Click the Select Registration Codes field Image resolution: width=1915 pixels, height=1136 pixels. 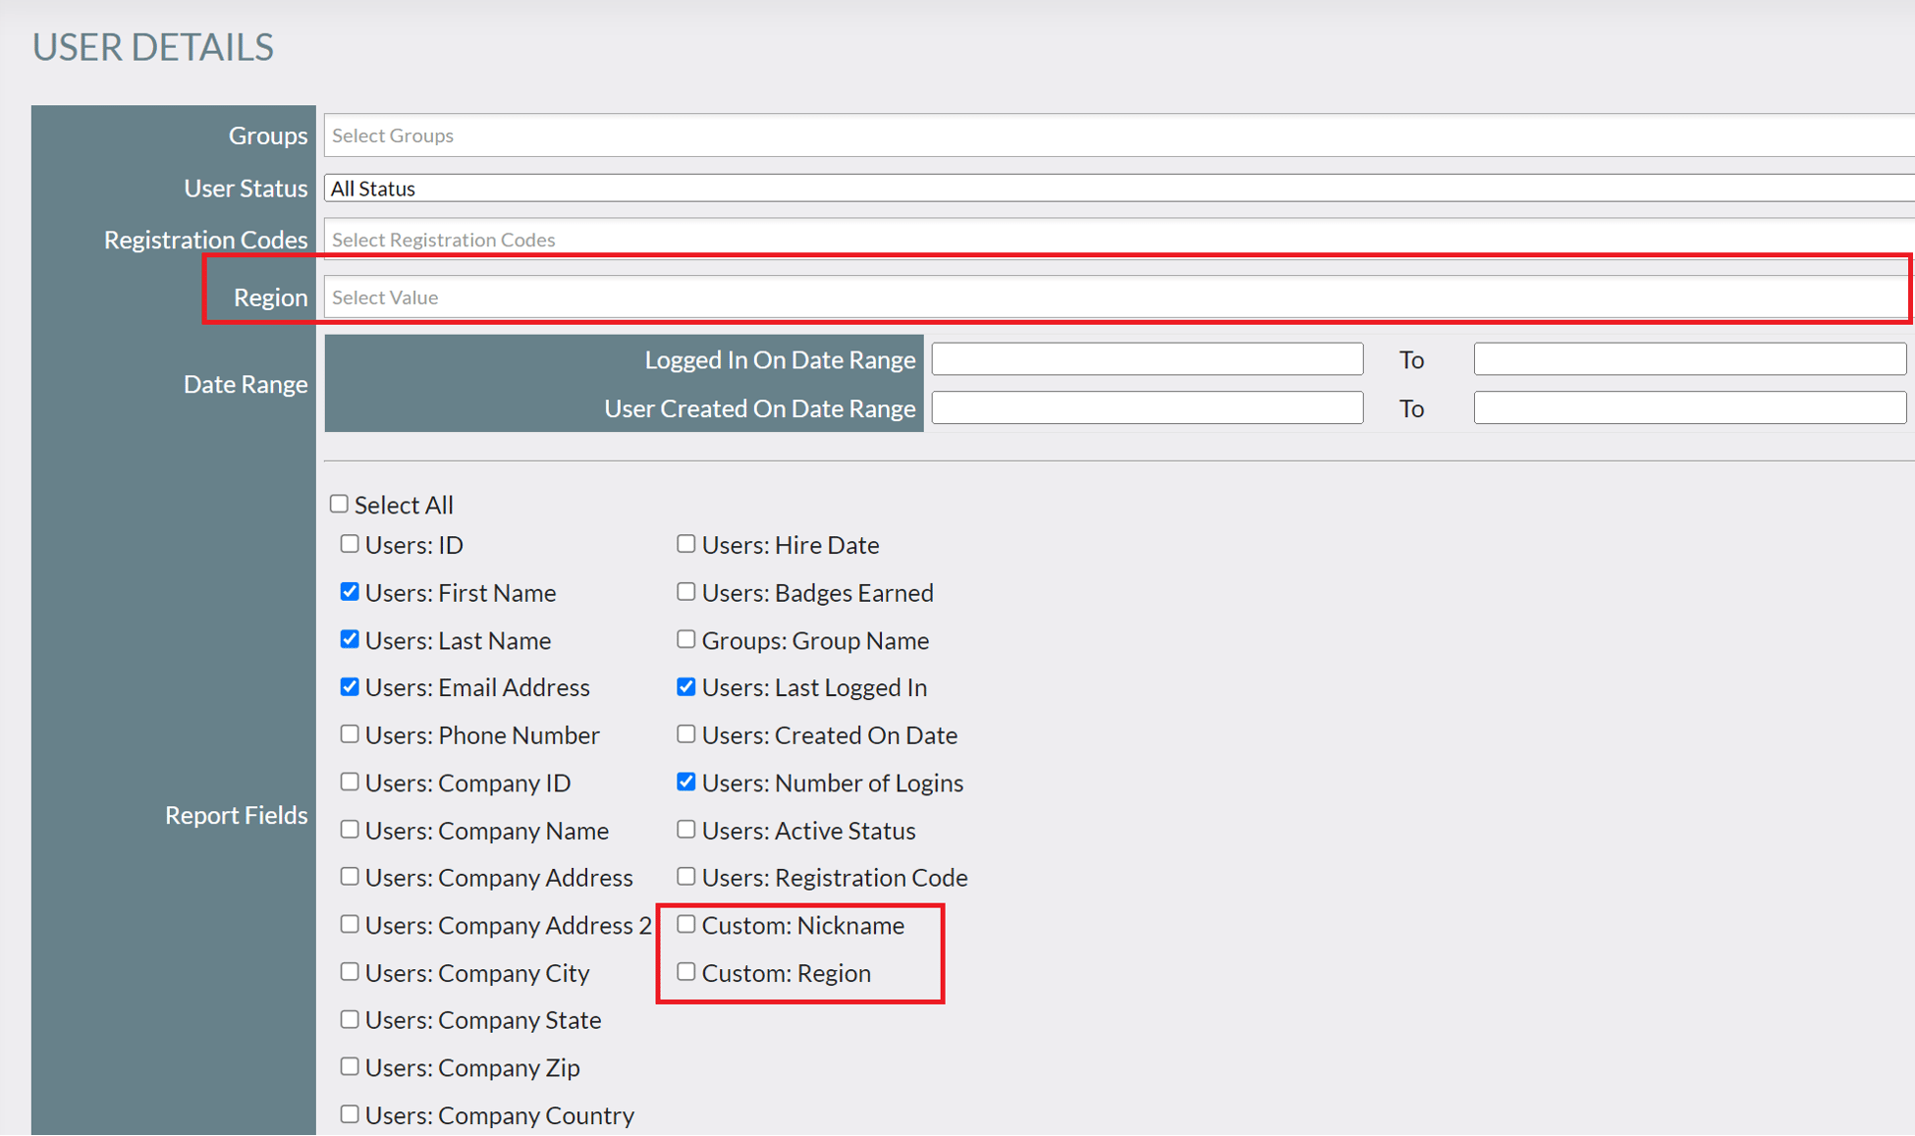[884, 239]
